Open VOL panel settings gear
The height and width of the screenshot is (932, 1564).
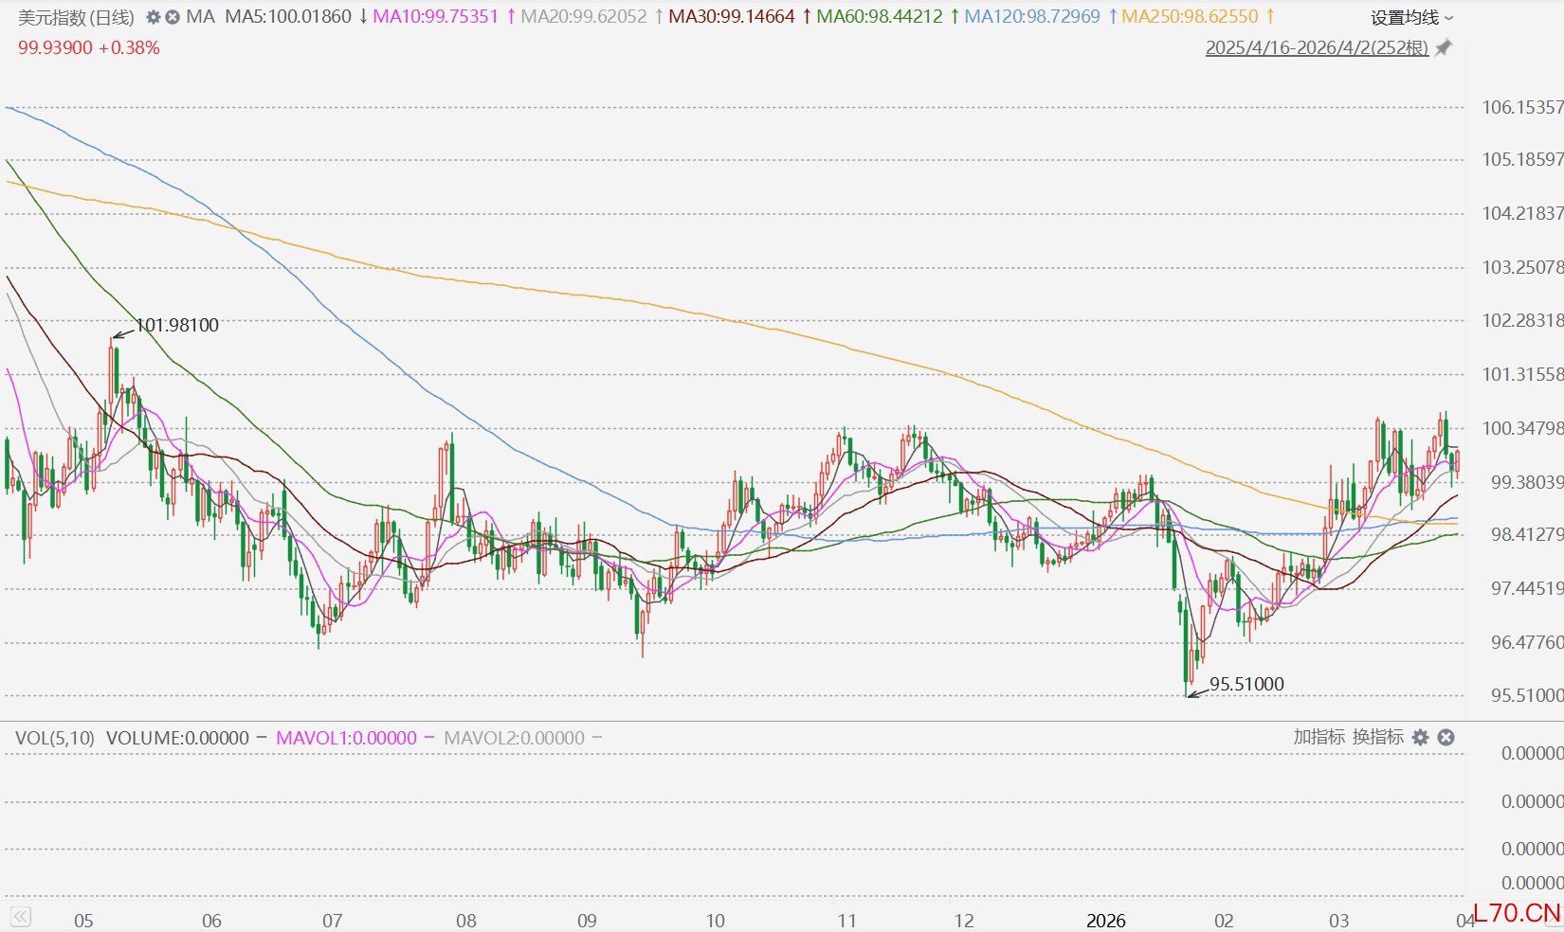tap(1420, 737)
